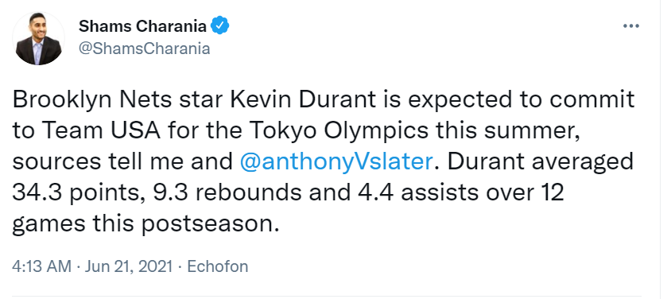The width and height of the screenshot is (671, 299).
Task: Click the display name Shams Charania
Action: click(142, 26)
